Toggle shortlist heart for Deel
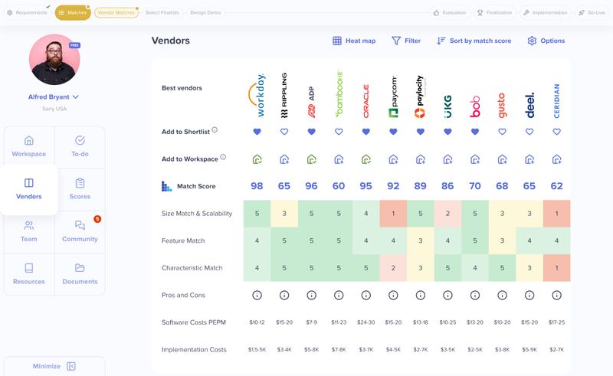The width and height of the screenshot is (613, 376). [529, 132]
